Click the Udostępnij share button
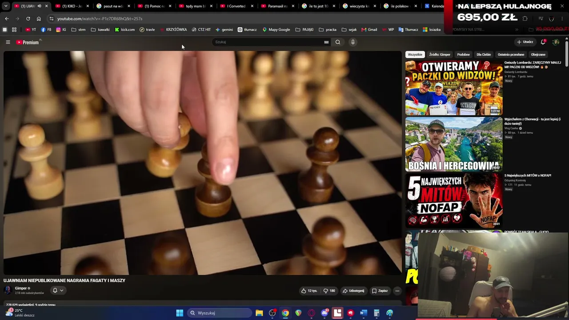569x320 pixels. [353, 291]
